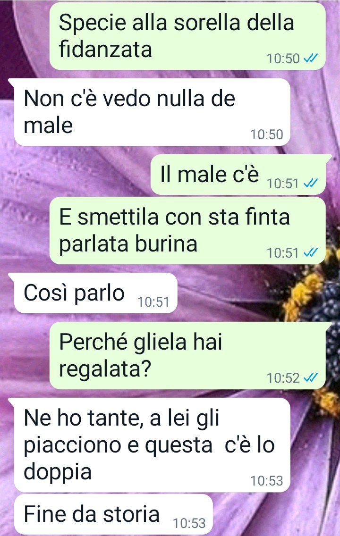Tap the 10:53 timestamp next to 'Fine da storia'
This screenshot has width=340, height=536.
189,523
